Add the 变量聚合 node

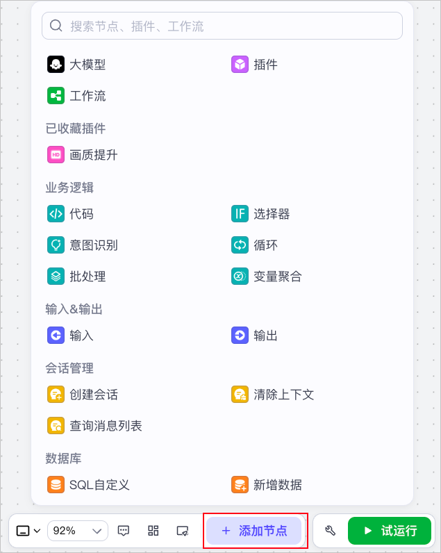coord(266,276)
